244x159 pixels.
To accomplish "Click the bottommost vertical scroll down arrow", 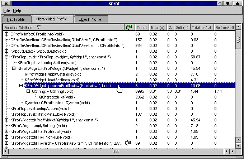I will tap(238, 145).
